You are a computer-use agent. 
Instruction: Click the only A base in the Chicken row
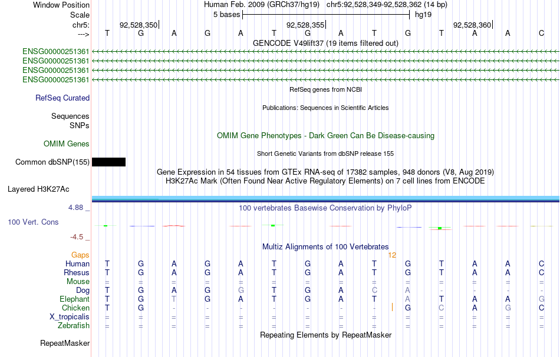tap(475, 308)
